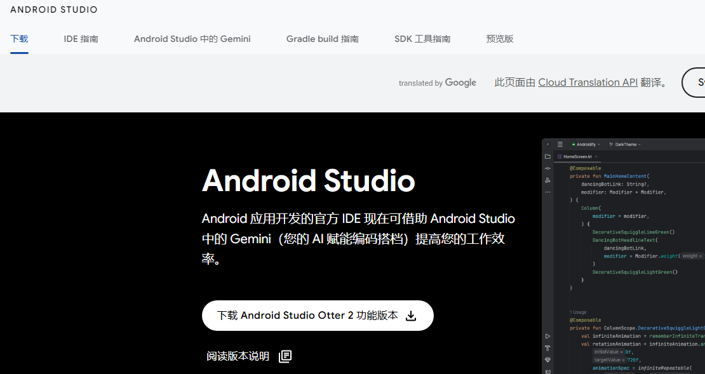Click 'DancingBotHeadlineText(' code line
The height and width of the screenshot is (374, 705).
coord(625,240)
